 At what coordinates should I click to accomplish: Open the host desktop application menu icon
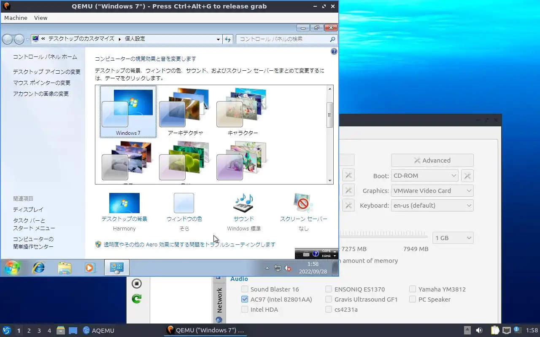point(7,330)
